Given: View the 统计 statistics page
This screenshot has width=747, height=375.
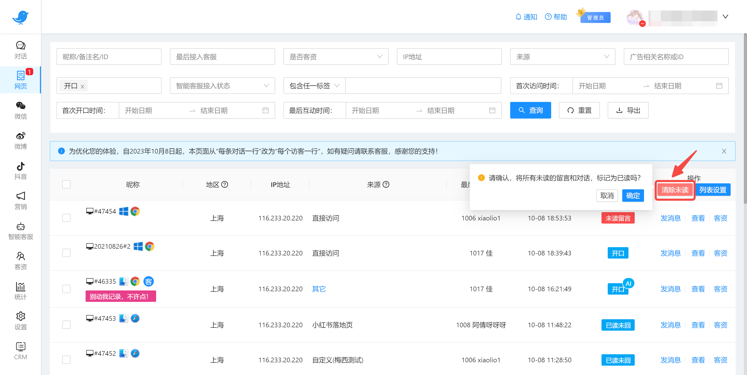Looking at the screenshot, I should 20,291.
